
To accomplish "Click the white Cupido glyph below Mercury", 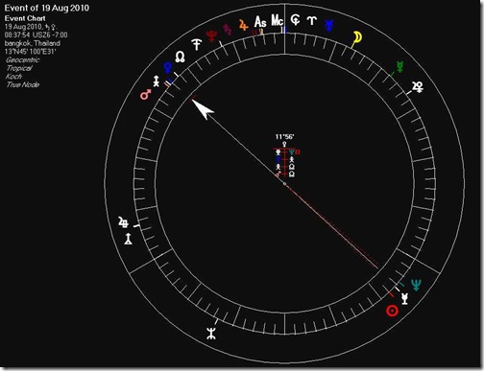I will (x=418, y=87).
